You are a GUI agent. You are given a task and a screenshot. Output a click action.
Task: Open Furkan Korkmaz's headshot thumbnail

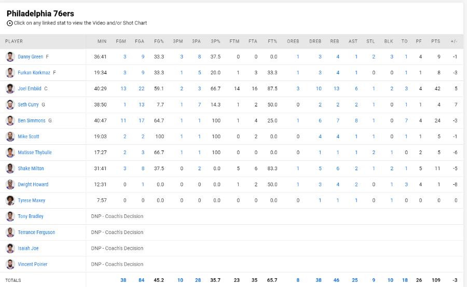[10, 73]
